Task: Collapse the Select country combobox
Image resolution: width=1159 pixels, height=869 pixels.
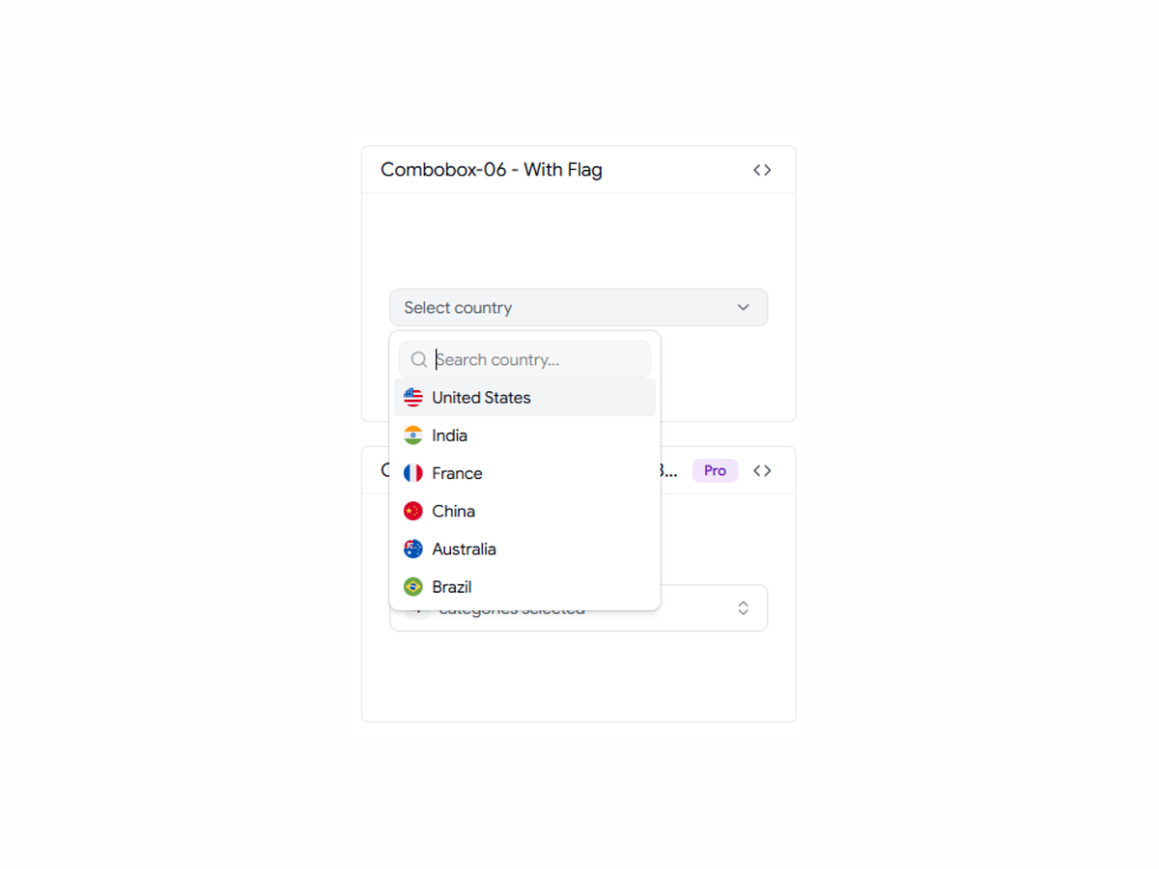Action: pos(579,307)
